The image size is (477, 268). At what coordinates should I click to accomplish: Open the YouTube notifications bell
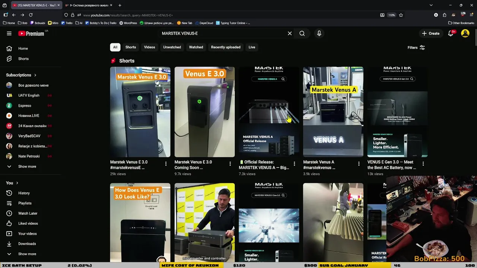451,33
